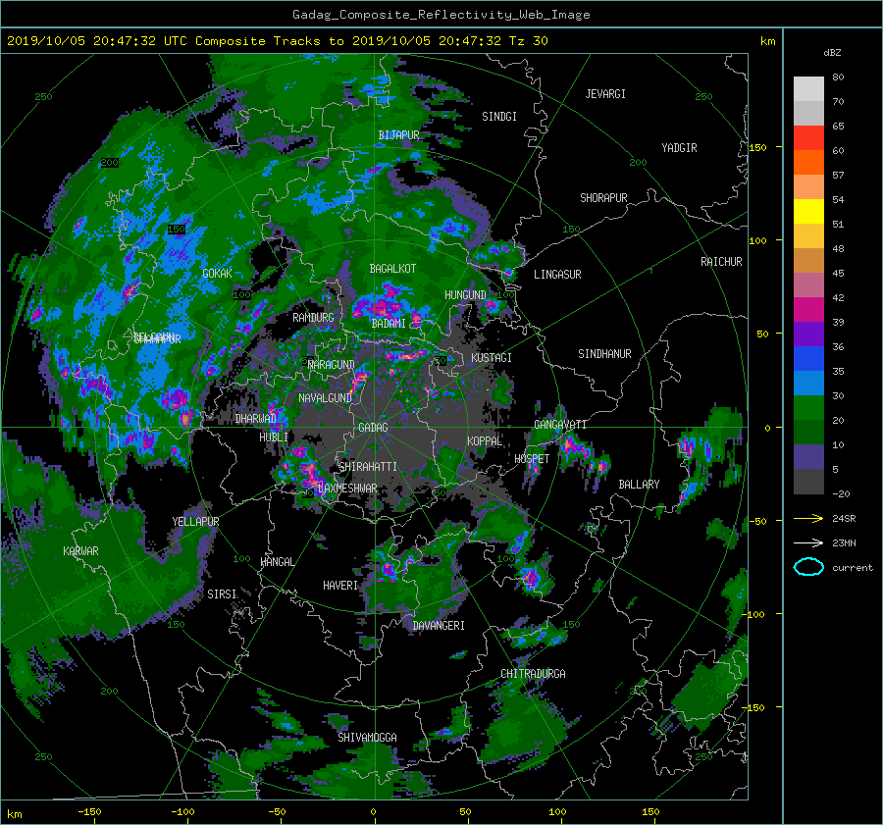Screen dimensions: 883x825
Task: Click the white 23MN track arrow in legend
Action: tap(808, 542)
